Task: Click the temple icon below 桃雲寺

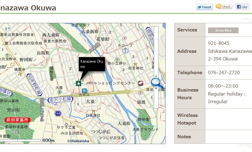Action: [x=20, y=74]
